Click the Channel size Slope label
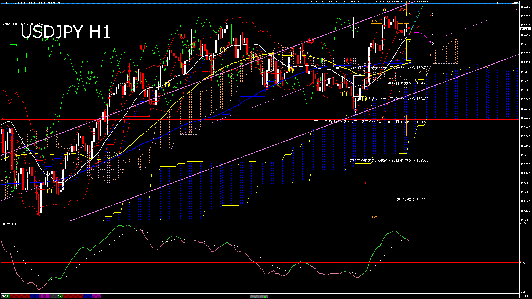Viewport: 532px width, 299px height. point(23,24)
